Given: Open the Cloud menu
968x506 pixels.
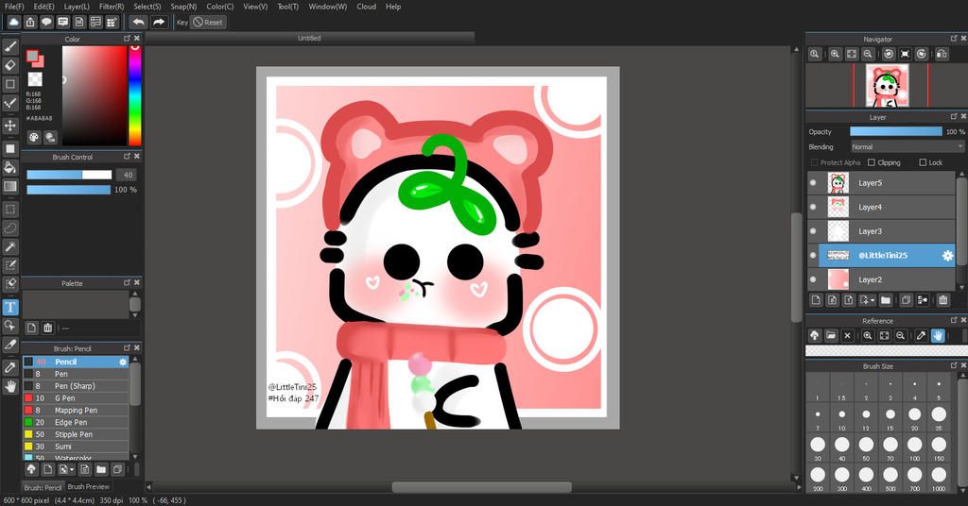Looking at the screenshot, I should point(366,7).
